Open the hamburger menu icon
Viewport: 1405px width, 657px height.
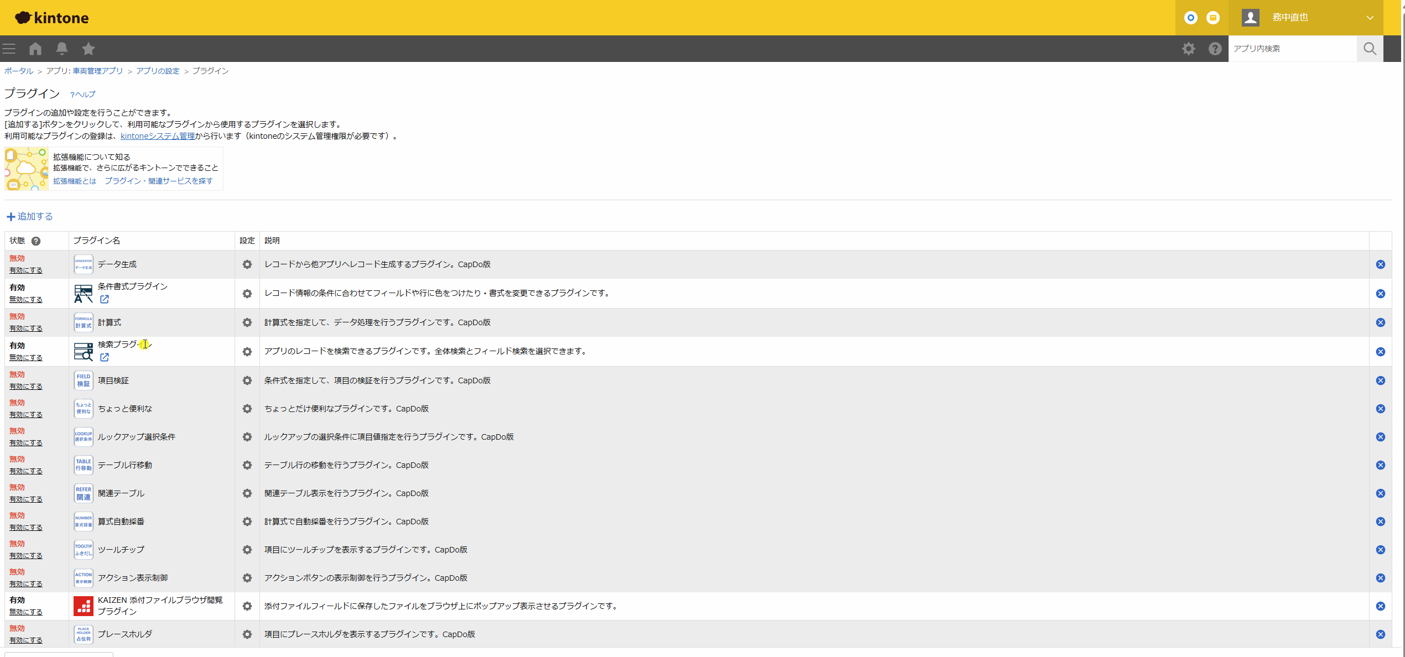[x=9, y=49]
